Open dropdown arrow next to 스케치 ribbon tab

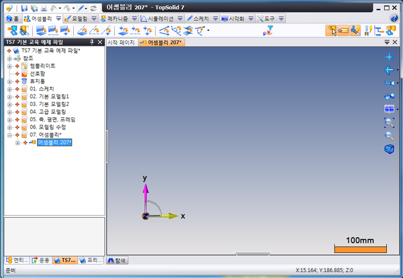click(x=216, y=19)
